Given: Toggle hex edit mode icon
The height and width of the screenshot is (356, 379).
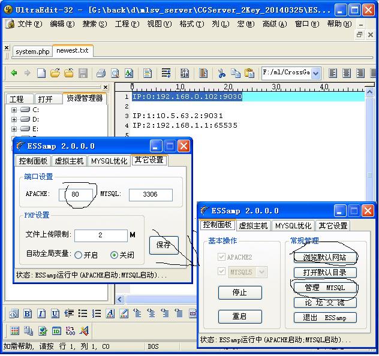Looking at the screenshot, I should point(185,73).
